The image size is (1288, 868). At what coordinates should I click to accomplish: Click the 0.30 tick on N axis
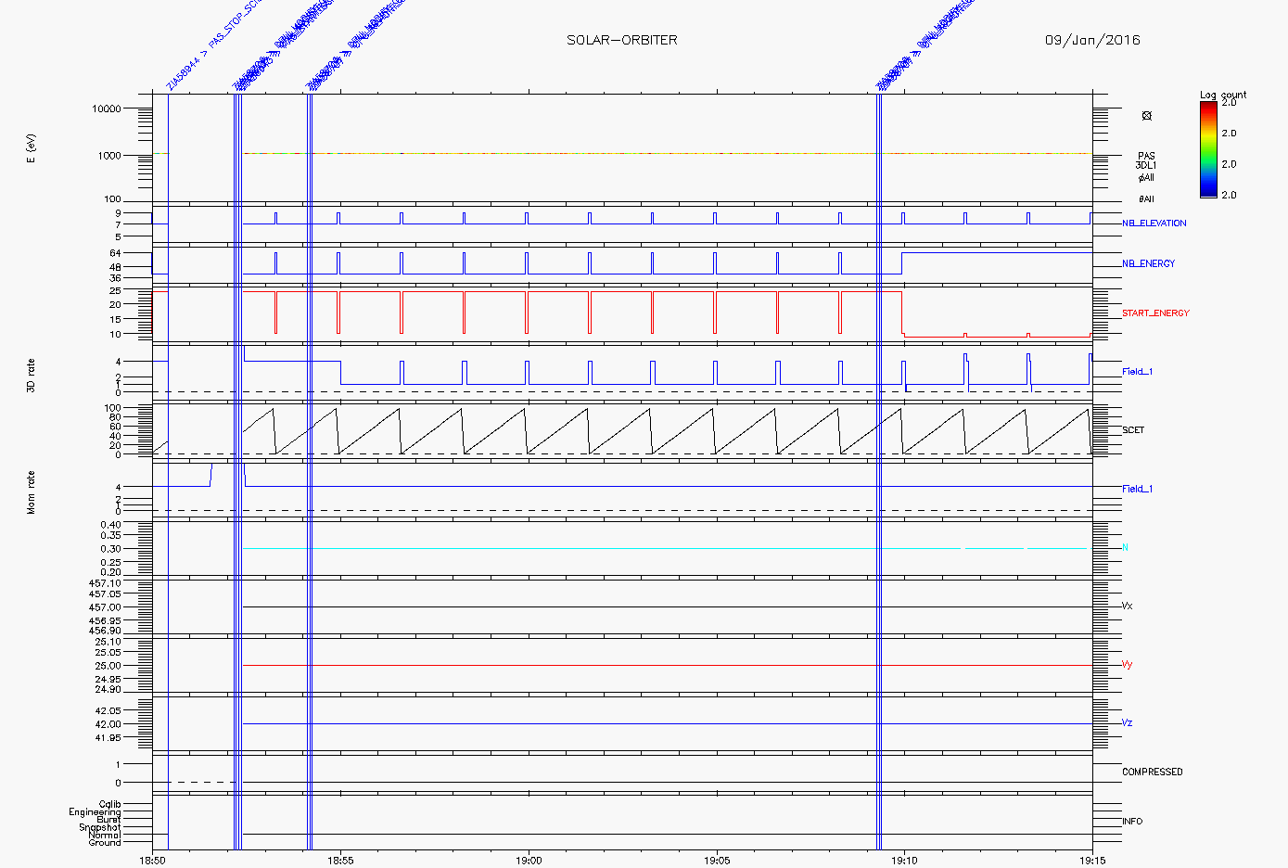coord(110,549)
